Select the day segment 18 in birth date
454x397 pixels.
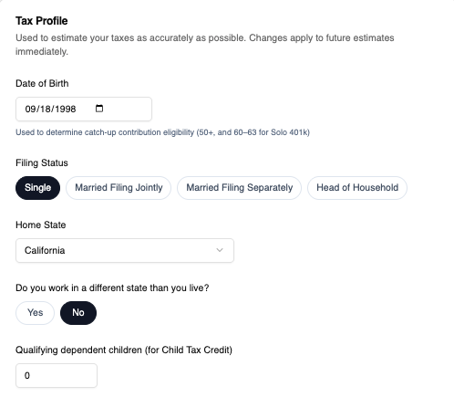(45, 109)
